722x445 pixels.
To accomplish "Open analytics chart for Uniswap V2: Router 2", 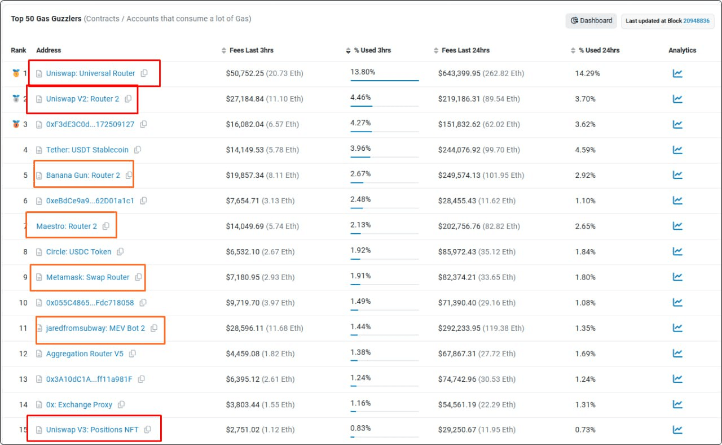I will tap(677, 99).
